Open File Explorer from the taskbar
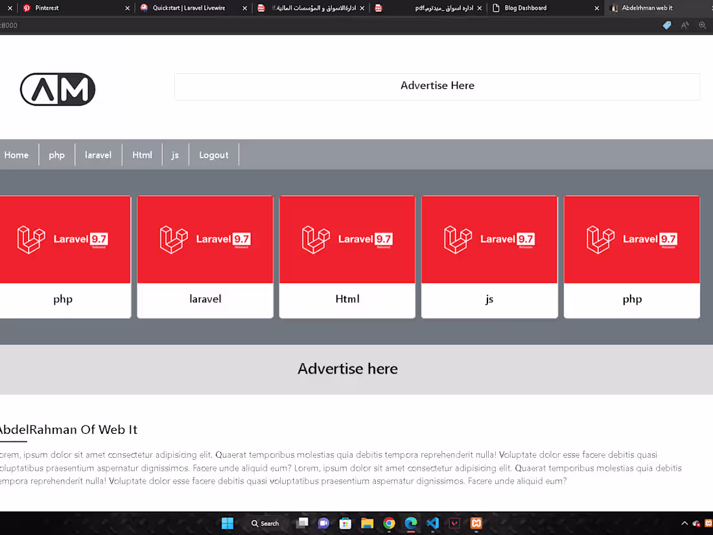The width and height of the screenshot is (713, 535). [367, 523]
